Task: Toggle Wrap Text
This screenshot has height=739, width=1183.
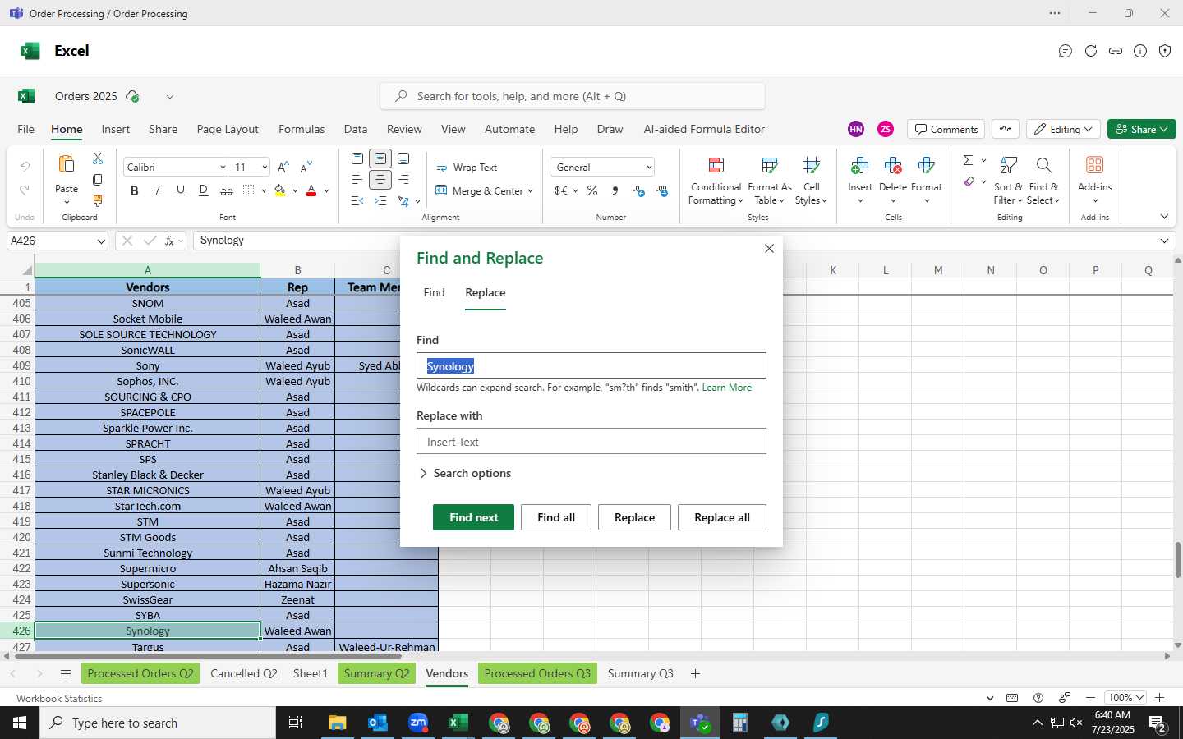Action: [x=466, y=168]
